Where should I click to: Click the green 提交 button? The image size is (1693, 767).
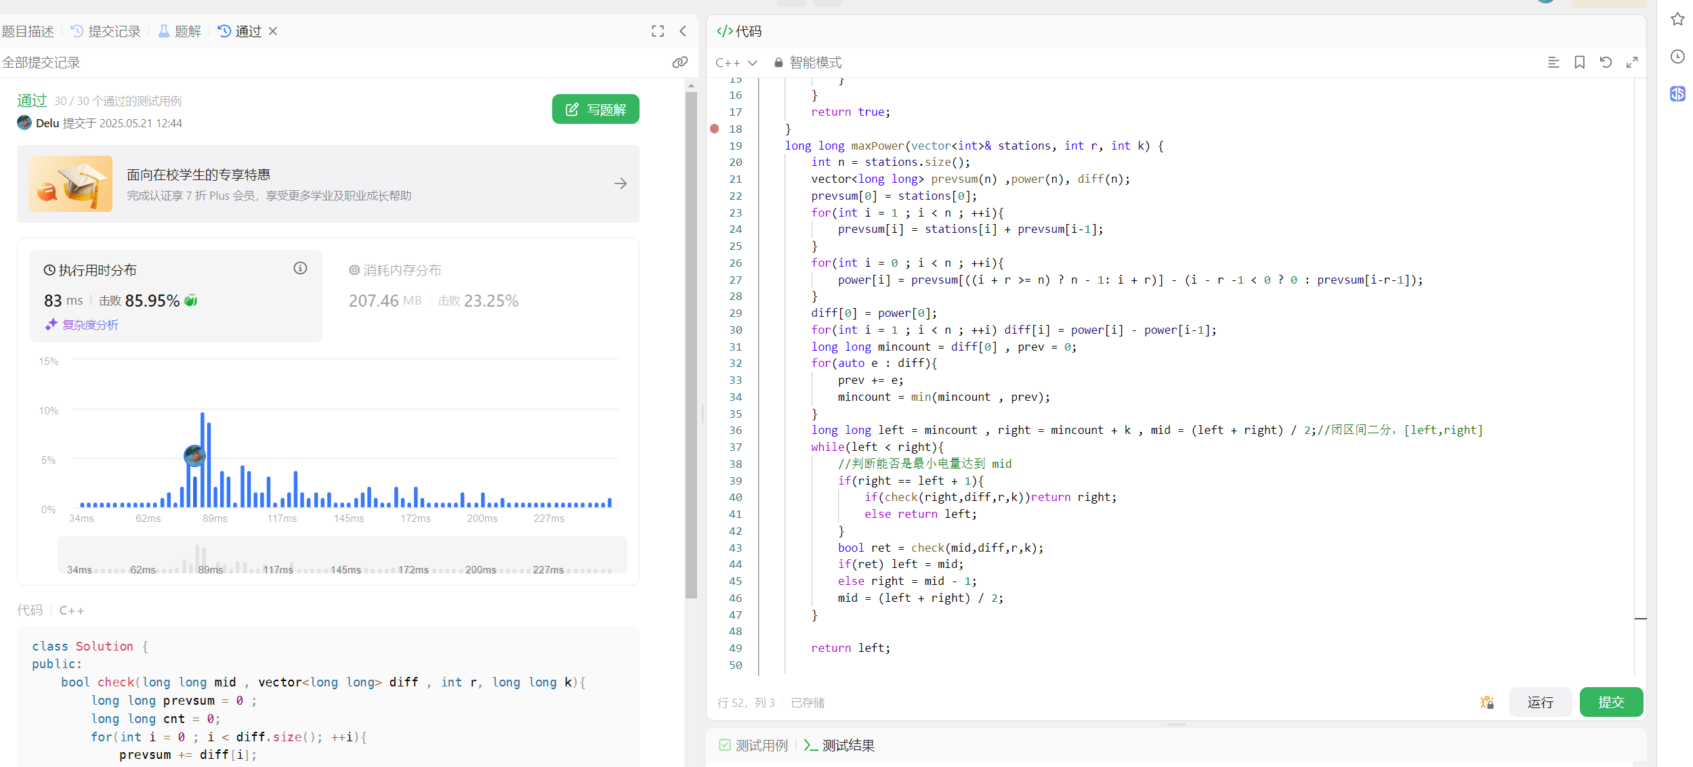[1610, 702]
